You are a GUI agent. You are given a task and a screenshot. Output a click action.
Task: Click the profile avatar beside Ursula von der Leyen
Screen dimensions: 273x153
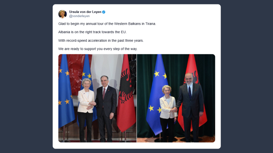tap(62, 14)
